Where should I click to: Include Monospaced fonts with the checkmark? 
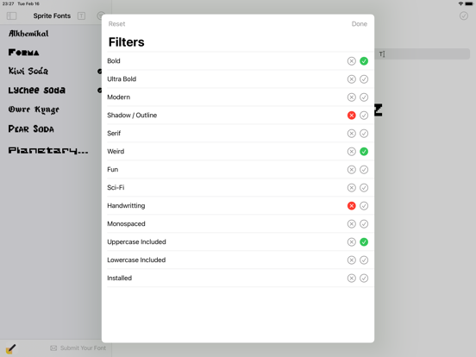(x=364, y=223)
